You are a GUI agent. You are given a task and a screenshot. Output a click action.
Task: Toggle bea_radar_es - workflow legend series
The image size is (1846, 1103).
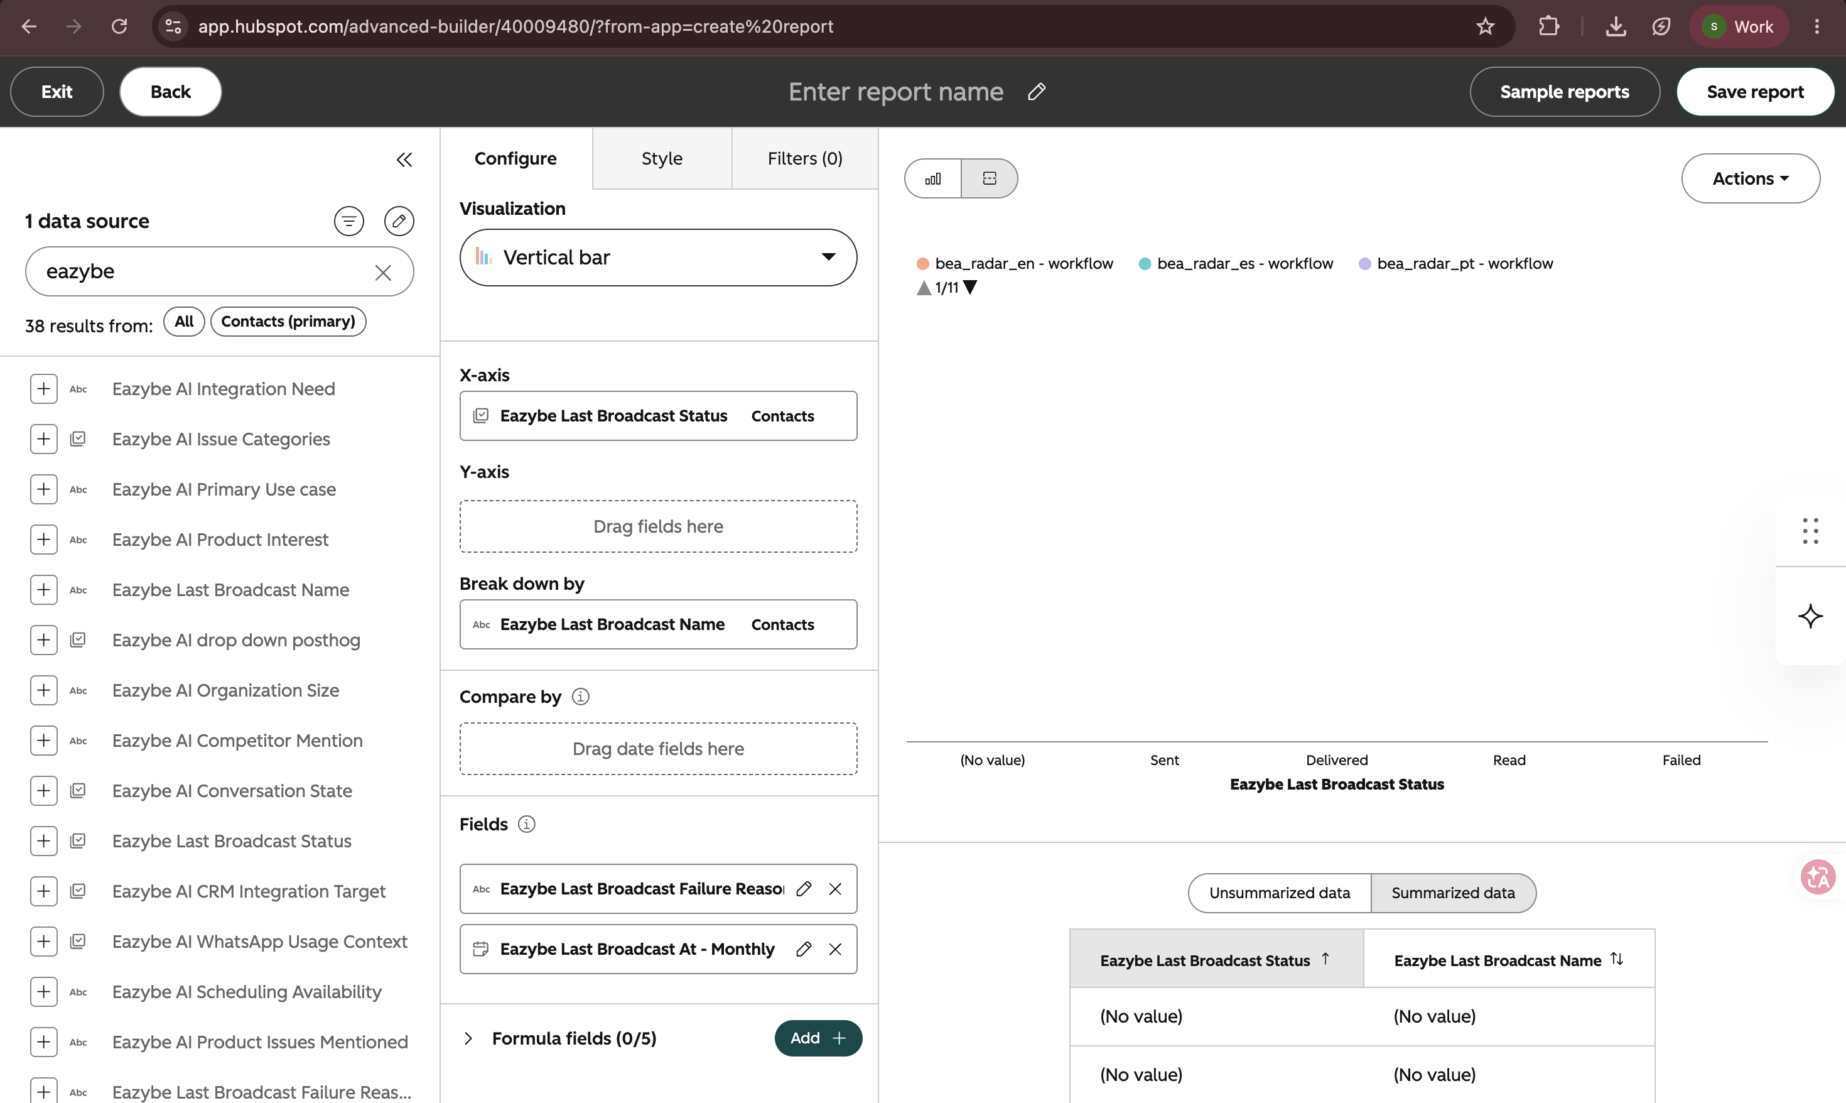coord(1236,264)
